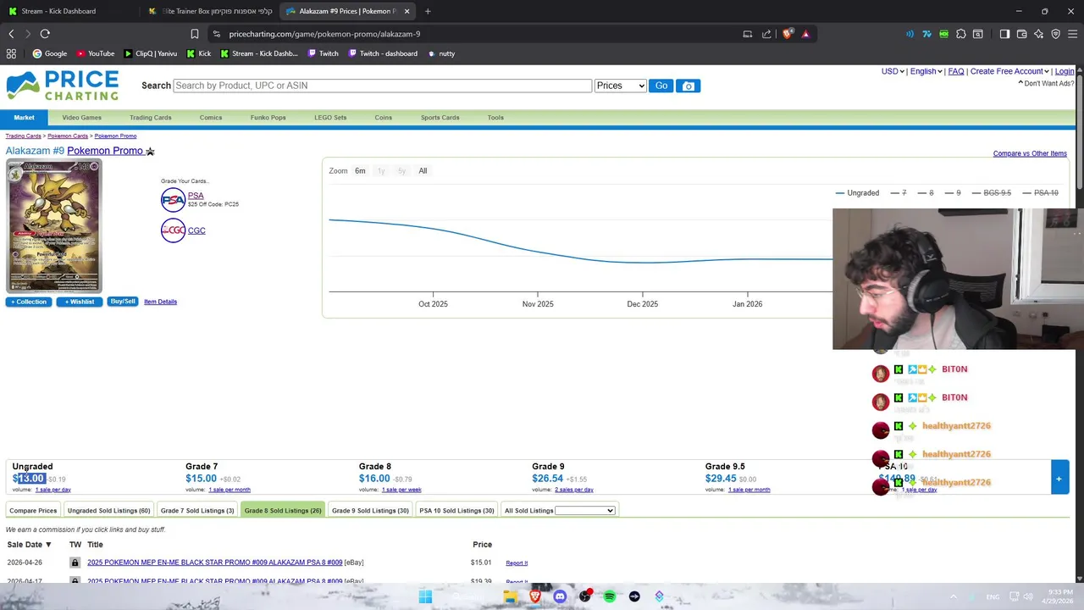Viewport: 1084px width, 610px height.
Task: Open the English language dropdown
Action: [x=926, y=71]
